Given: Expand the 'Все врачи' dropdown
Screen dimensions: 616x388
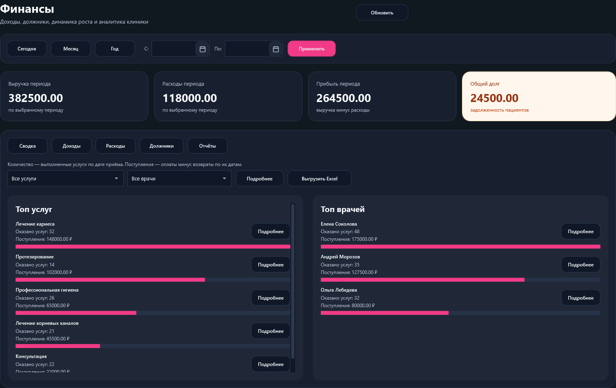Looking at the screenshot, I should pyautogui.click(x=180, y=179).
